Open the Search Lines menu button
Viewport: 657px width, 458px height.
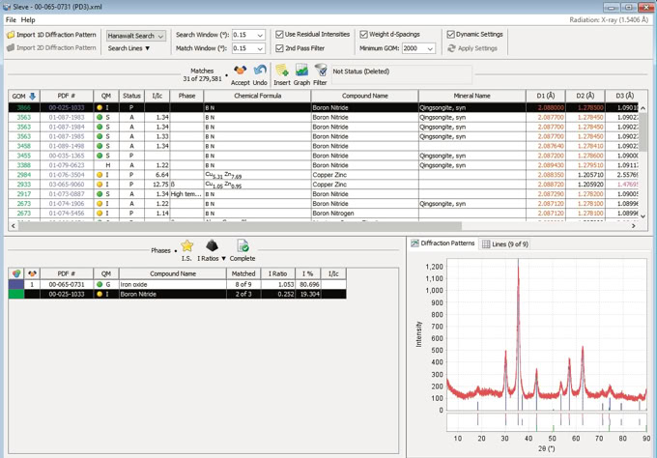point(129,48)
